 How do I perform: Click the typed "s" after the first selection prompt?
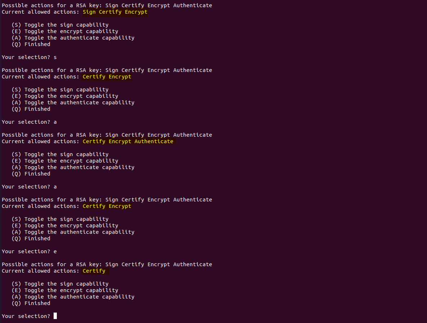(55, 57)
